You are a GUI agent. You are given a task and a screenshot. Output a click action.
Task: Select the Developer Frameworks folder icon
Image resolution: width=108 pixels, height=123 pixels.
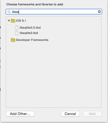(13, 40)
